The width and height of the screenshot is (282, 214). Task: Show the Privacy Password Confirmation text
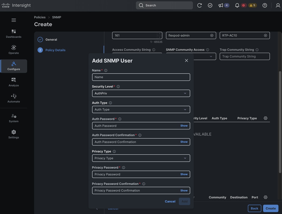click(184, 191)
